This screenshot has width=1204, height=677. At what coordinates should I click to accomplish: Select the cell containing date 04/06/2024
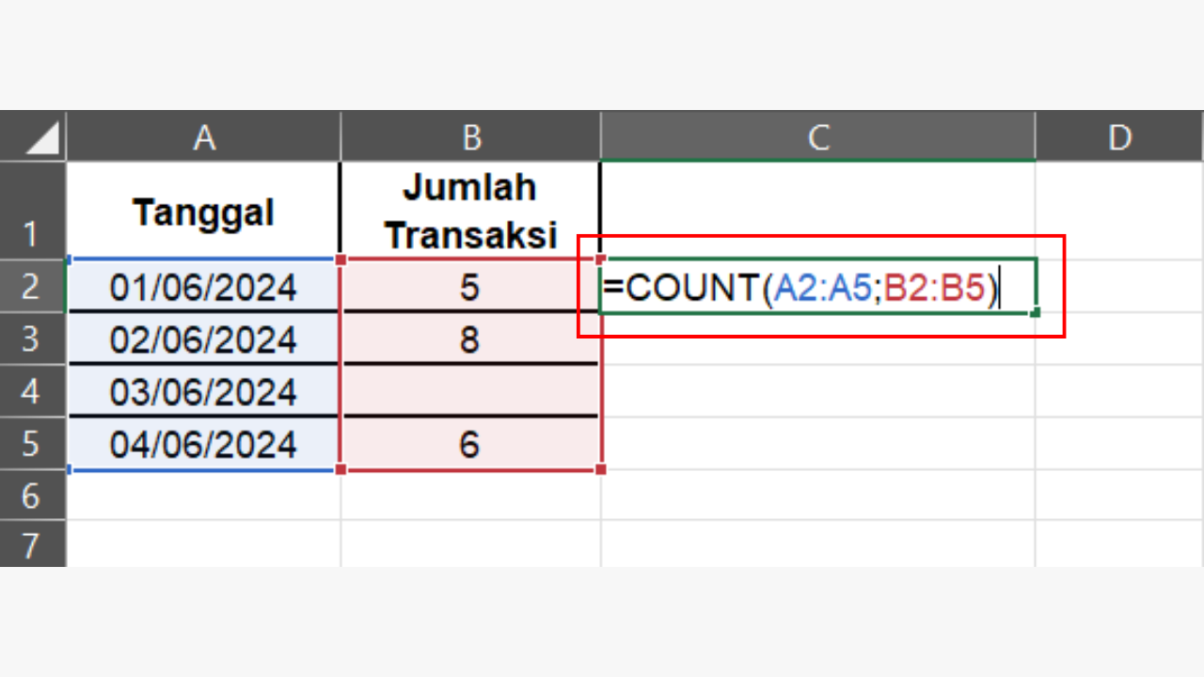coord(203,444)
